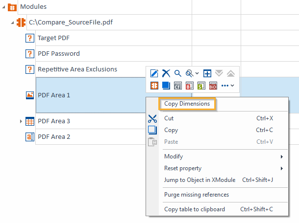Viewport: 299px width, 223px height.
Task: Select the Target PDF row
Action: [x=54, y=38]
